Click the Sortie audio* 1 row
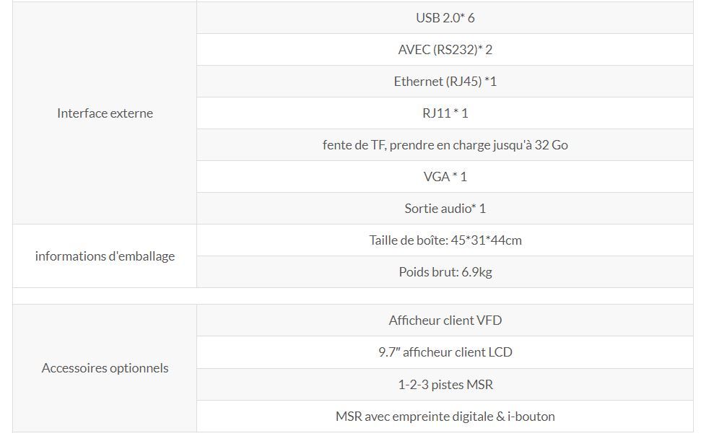Image resolution: width=701 pixels, height=436 pixels. point(445,209)
